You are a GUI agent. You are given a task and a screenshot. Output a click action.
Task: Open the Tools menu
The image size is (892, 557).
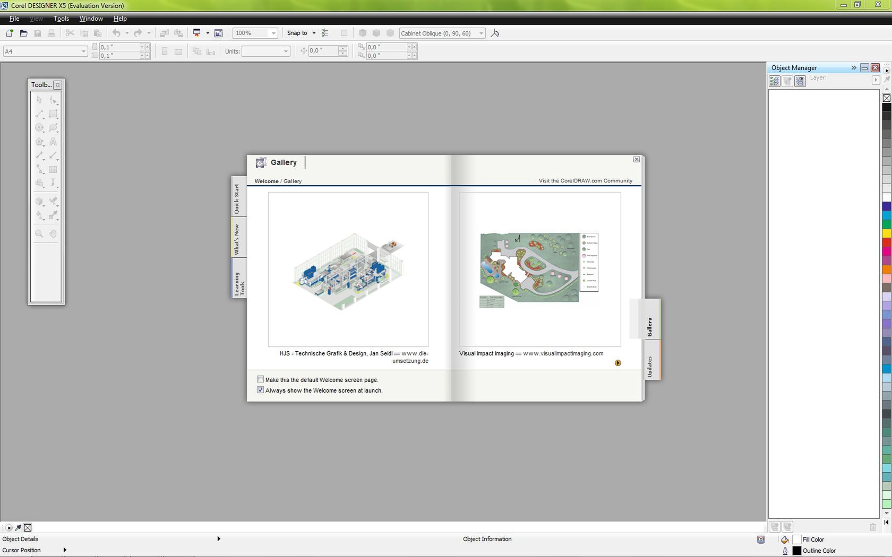[x=61, y=19]
